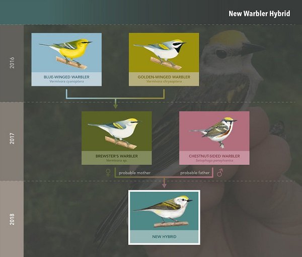Click the 2018 year label
The width and height of the screenshot is (302, 257).
click(x=12, y=218)
